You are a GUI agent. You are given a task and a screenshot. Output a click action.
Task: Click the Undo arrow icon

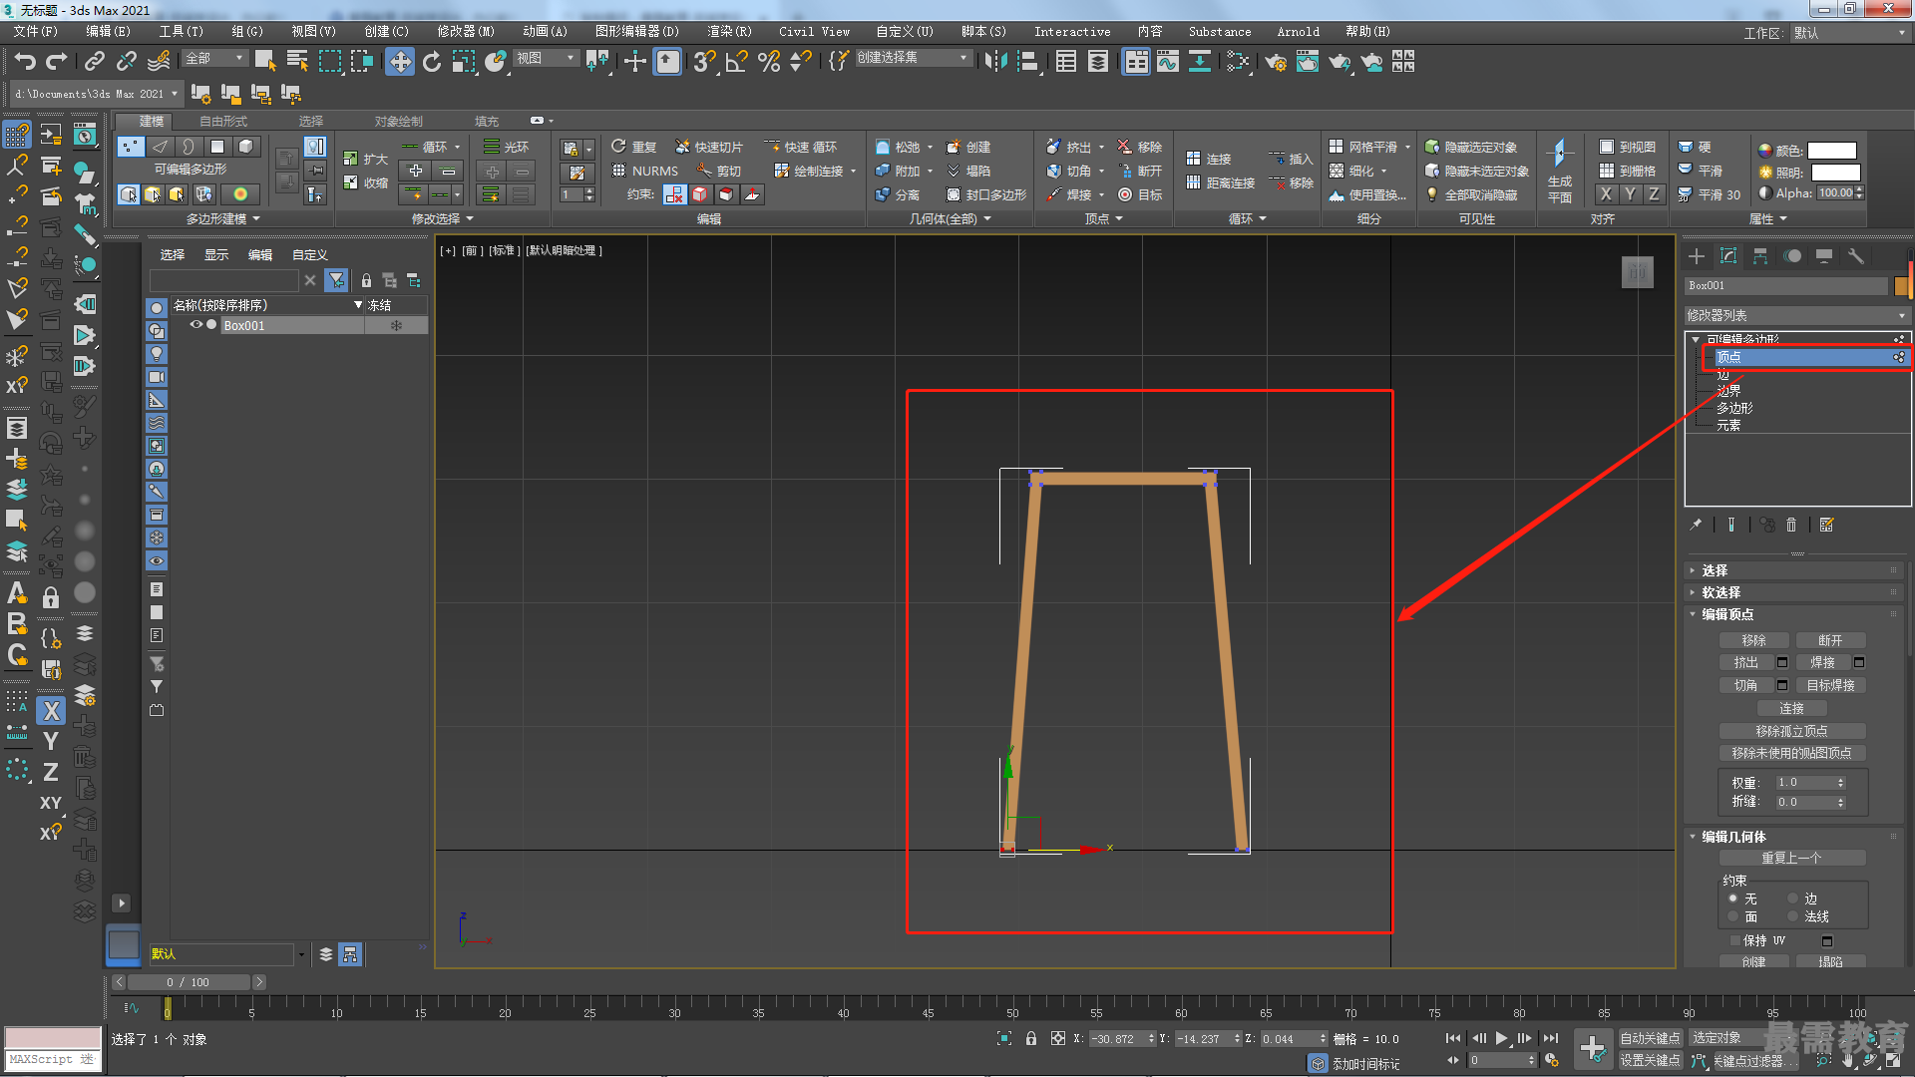25,62
